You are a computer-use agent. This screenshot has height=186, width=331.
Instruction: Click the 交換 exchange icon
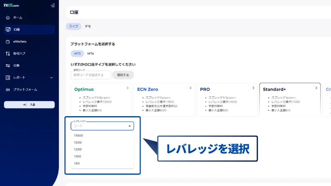click(8, 66)
